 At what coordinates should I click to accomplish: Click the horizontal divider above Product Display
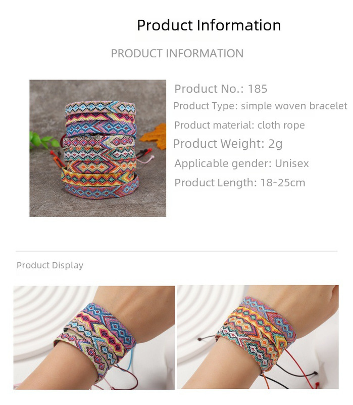[x=177, y=251]
